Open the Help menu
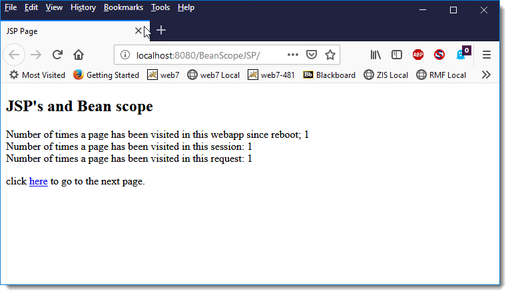Image resolution: width=510 pixels, height=295 pixels. point(186,7)
